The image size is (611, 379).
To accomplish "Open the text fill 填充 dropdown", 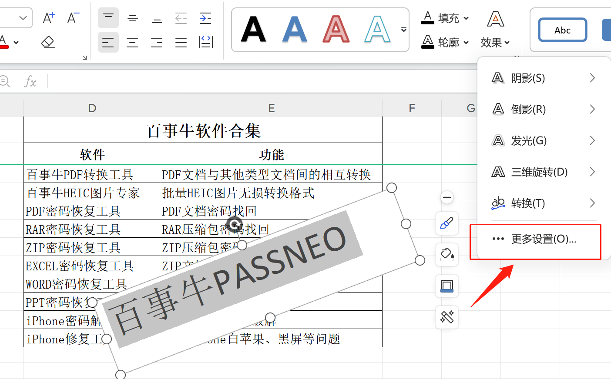I will [x=445, y=18].
